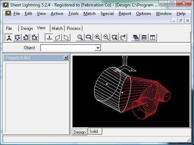Switch to the XY plane view icon
This screenshot has width=194, height=145.
coord(17,37)
